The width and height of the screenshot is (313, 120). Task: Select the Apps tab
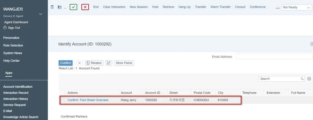pyautogui.click(x=9, y=73)
